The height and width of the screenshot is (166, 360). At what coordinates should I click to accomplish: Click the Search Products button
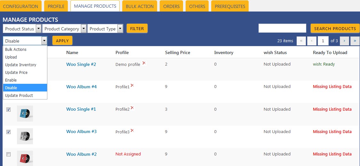coord(335,28)
